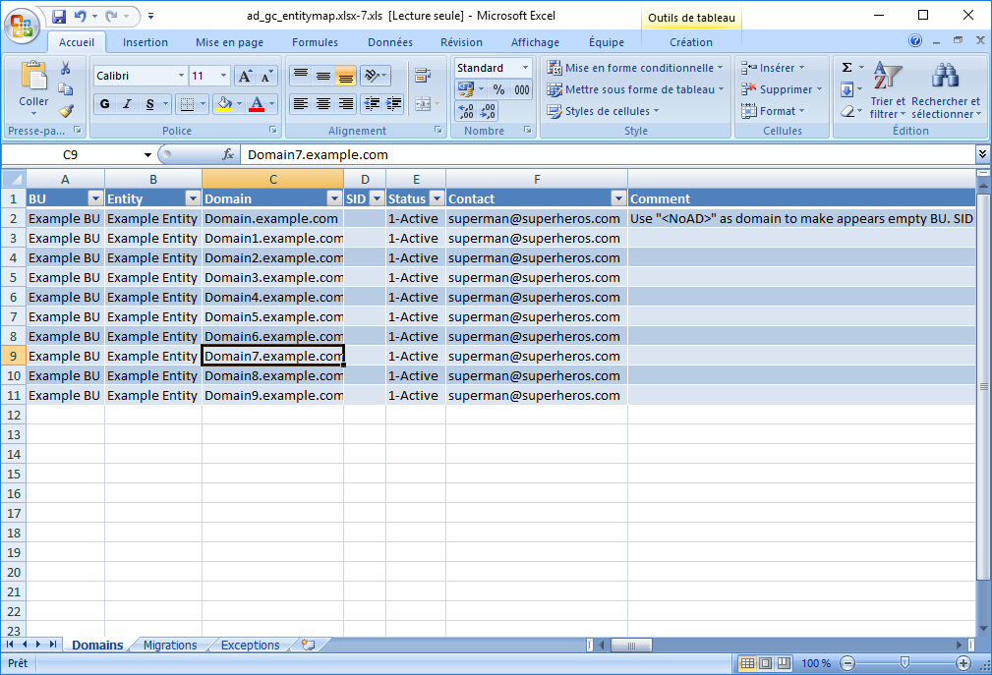
Task: Adjust the zoom slider handle
Action: [x=904, y=663]
